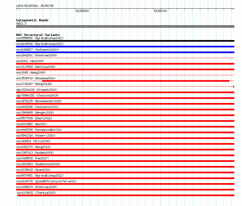Click nsv2814563 (Huddleston2016) label
The width and height of the screenshot is (242, 206).
point(38,164)
